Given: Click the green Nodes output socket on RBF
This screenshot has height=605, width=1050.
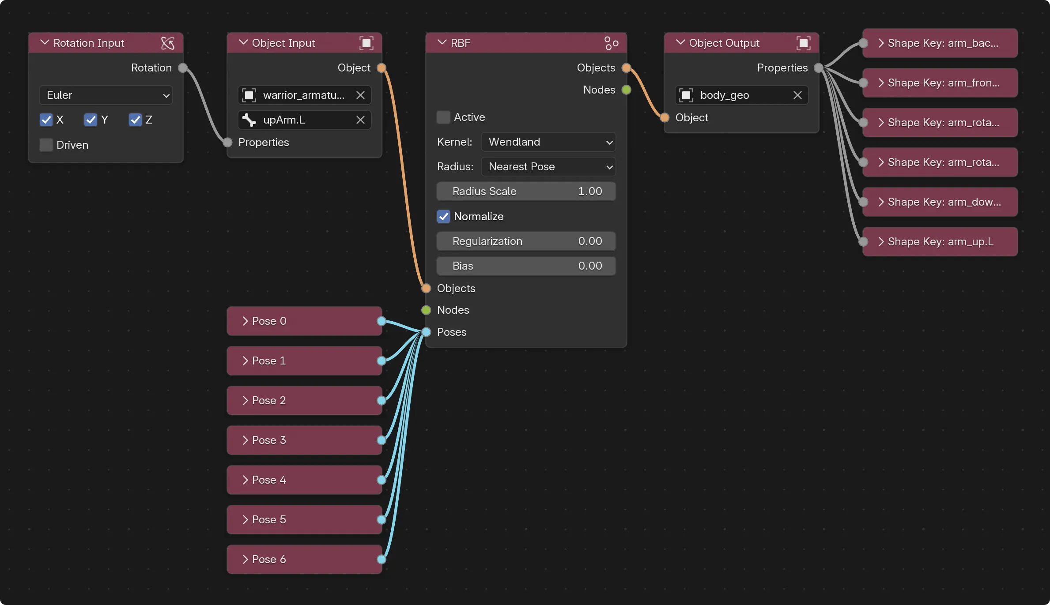Looking at the screenshot, I should [626, 90].
